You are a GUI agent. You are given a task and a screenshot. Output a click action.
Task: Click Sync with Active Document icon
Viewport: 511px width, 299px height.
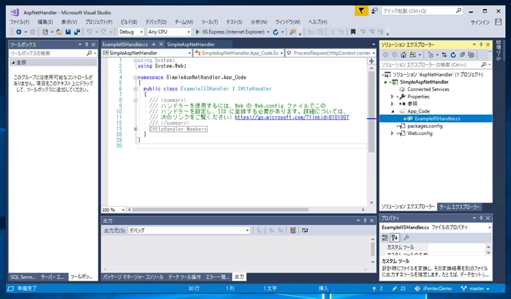444,55
